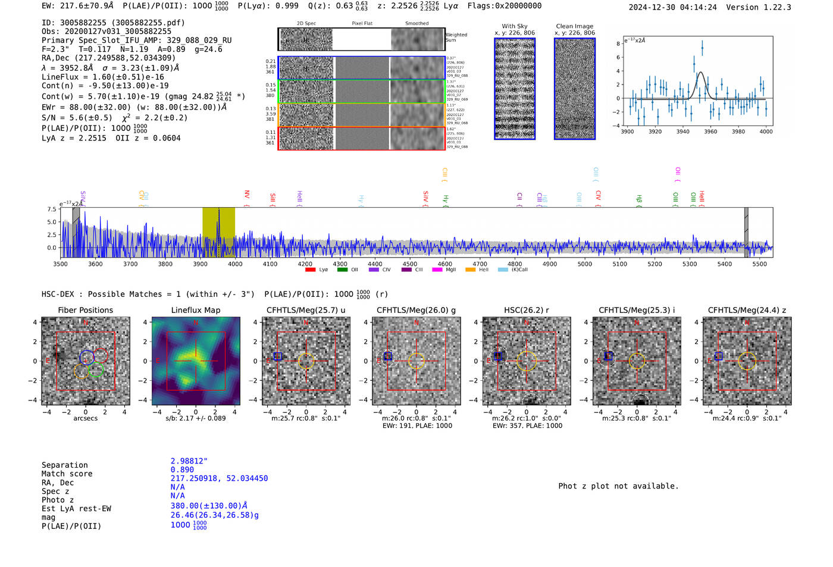The height and width of the screenshot is (567, 833).
Task: Click the green fiber circle in Fiber Positions
Action: 96,371
